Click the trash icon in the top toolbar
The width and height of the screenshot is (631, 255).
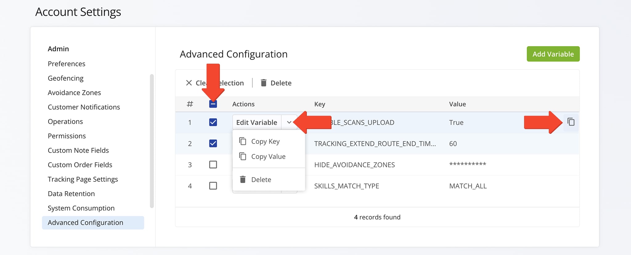point(263,83)
